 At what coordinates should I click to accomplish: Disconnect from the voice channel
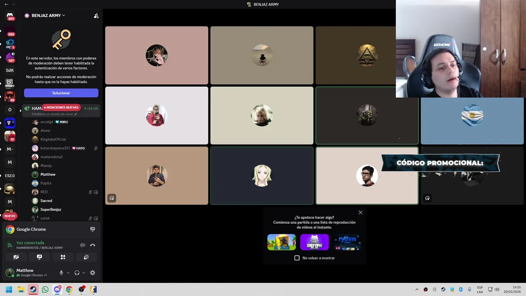click(x=92, y=245)
